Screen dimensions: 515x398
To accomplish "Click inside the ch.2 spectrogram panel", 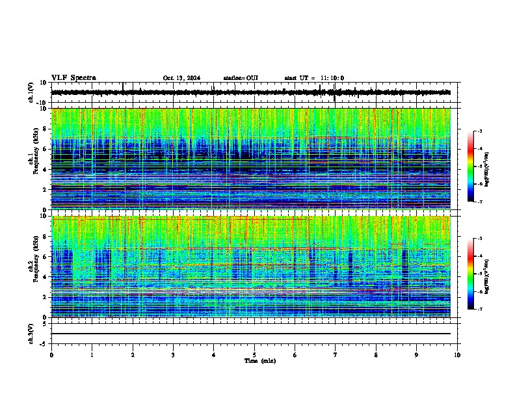I will pyautogui.click(x=250, y=267).
